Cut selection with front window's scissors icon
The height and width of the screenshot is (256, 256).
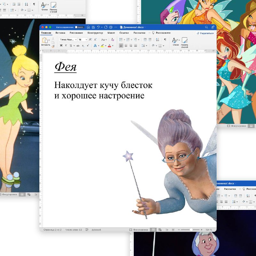53,39
